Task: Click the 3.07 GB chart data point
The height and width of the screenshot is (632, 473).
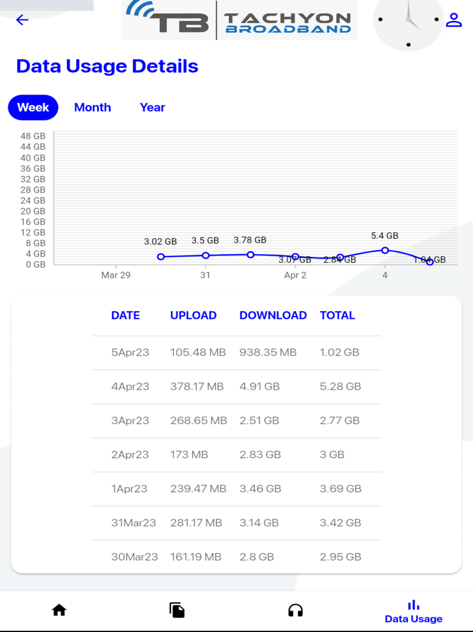Action: pos(295,257)
